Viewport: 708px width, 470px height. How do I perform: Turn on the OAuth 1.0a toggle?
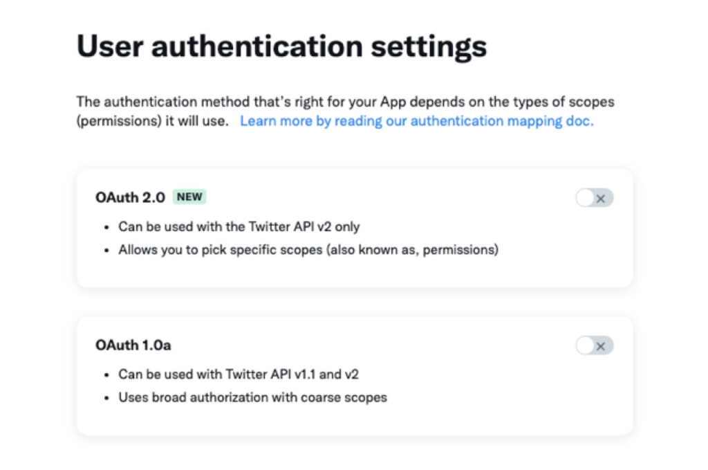(594, 345)
